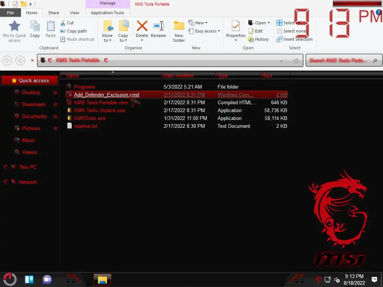Open Task View taskbar icon

29,280
